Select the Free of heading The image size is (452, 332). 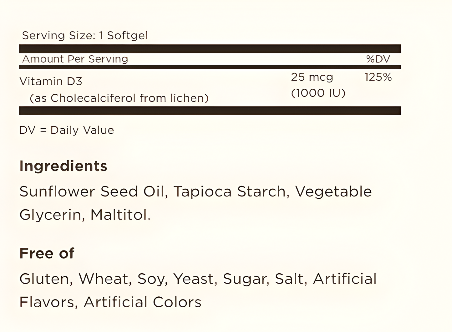point(47,253)
